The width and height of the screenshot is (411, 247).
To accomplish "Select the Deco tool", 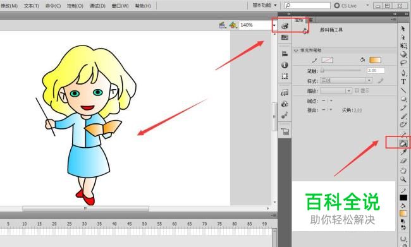I will click(403, 124).
